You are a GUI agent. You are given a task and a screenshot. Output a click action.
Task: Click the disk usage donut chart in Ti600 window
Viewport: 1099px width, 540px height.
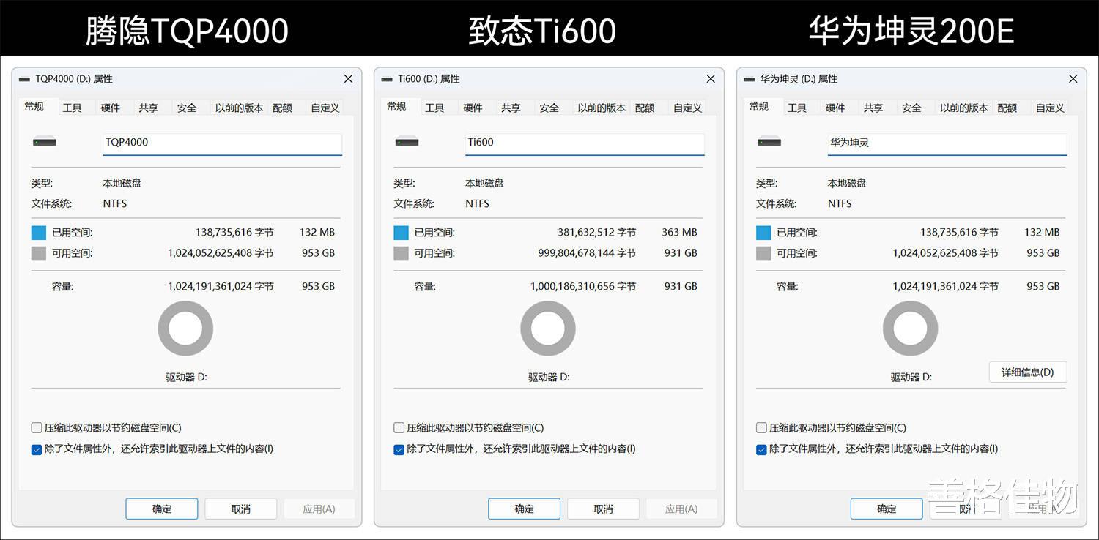coord(548,329)
